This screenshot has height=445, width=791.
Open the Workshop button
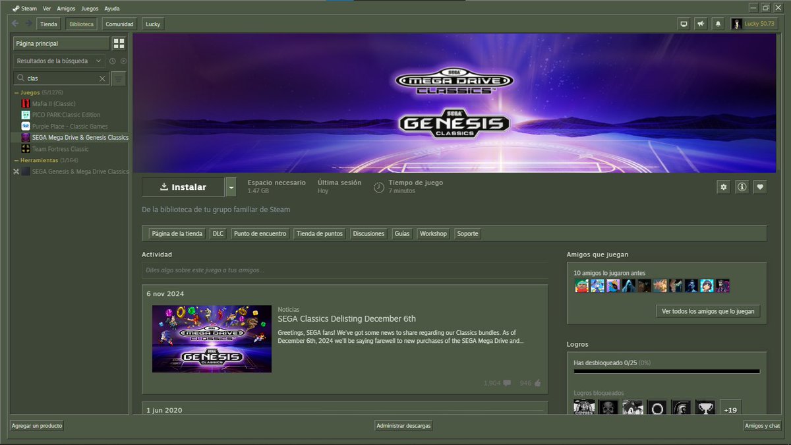(433, 234)
